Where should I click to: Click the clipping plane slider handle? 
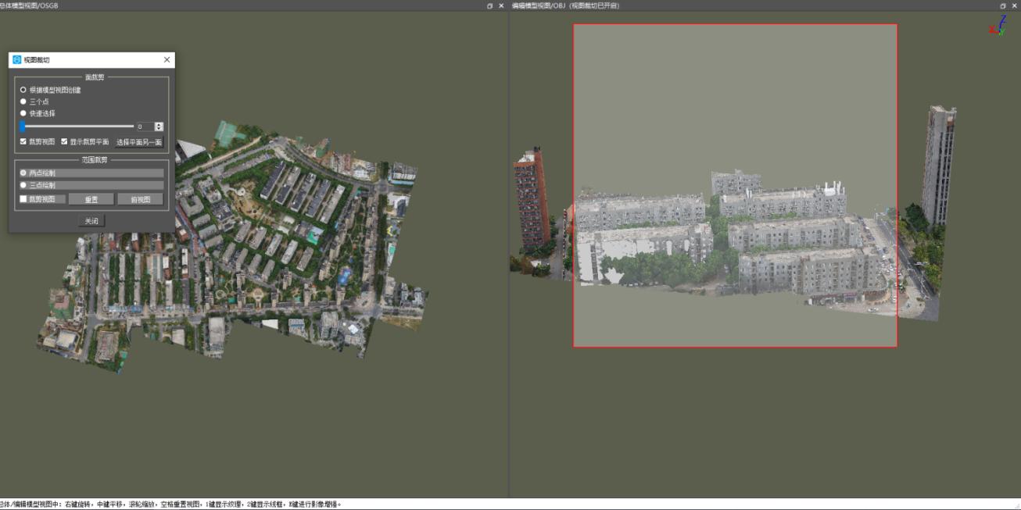click(x=23, y=126)
